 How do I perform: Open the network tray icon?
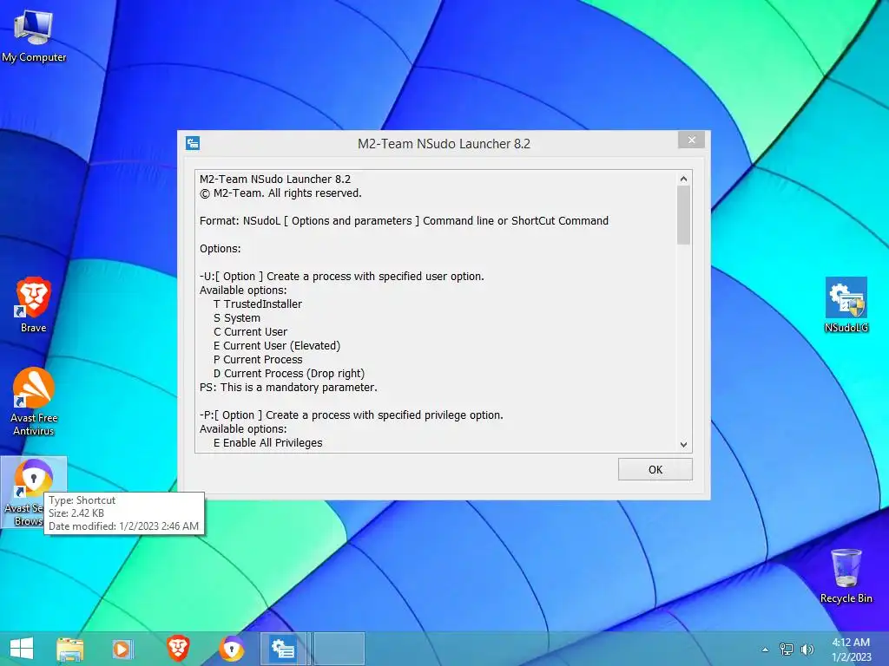(x=787, y=650)
